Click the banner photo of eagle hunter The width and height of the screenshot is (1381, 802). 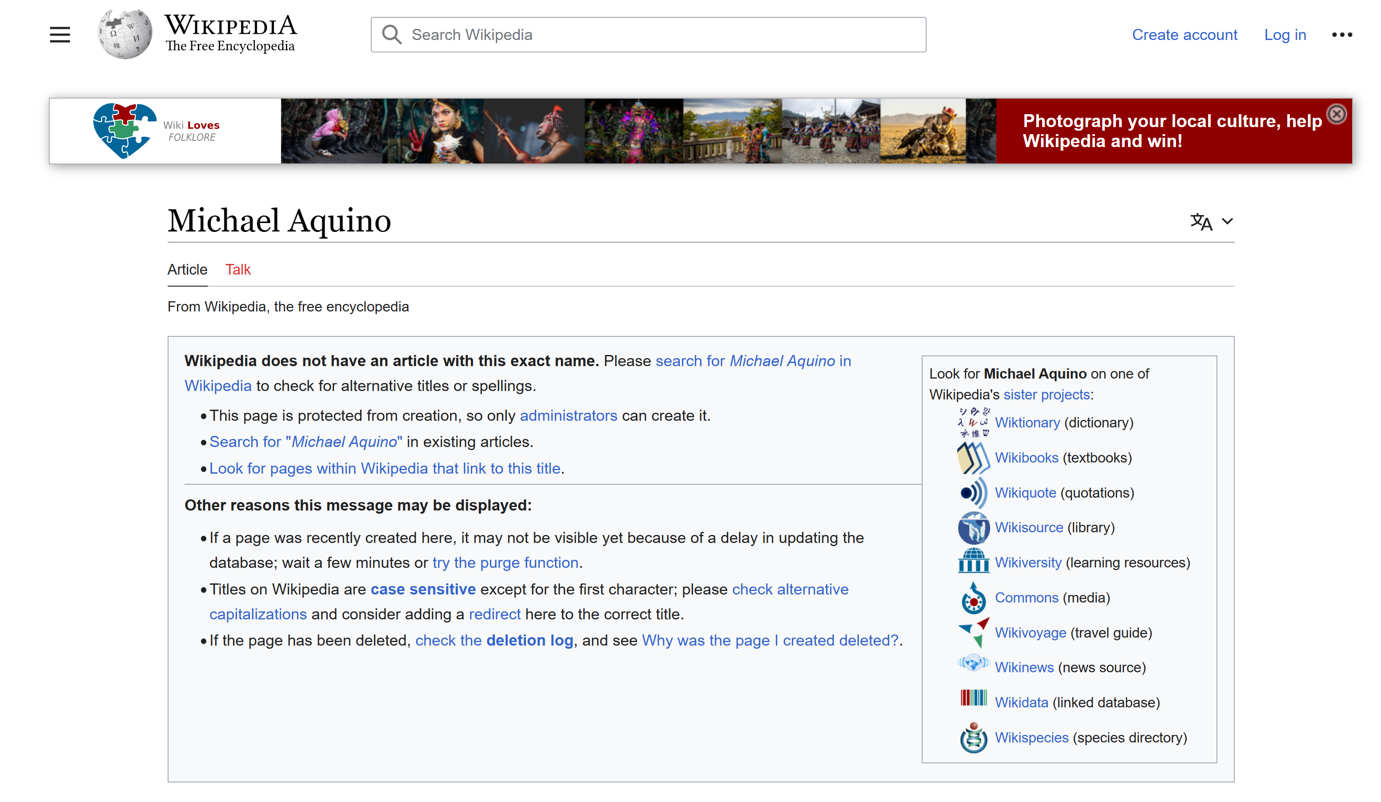[923, 131]
